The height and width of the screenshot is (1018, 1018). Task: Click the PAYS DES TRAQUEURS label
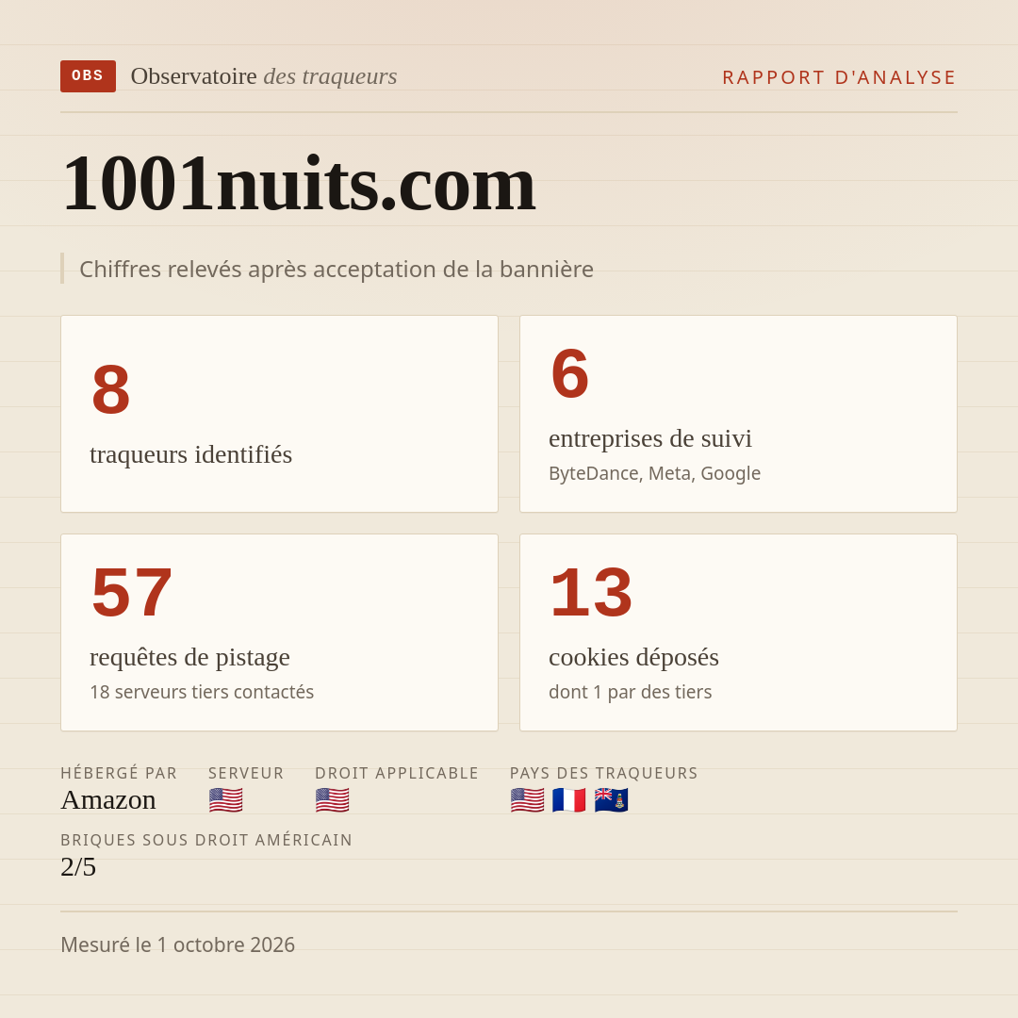pyautogui.click(x=604, y=773)
